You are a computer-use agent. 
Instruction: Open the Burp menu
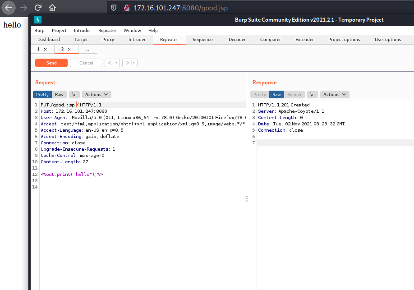39,30
